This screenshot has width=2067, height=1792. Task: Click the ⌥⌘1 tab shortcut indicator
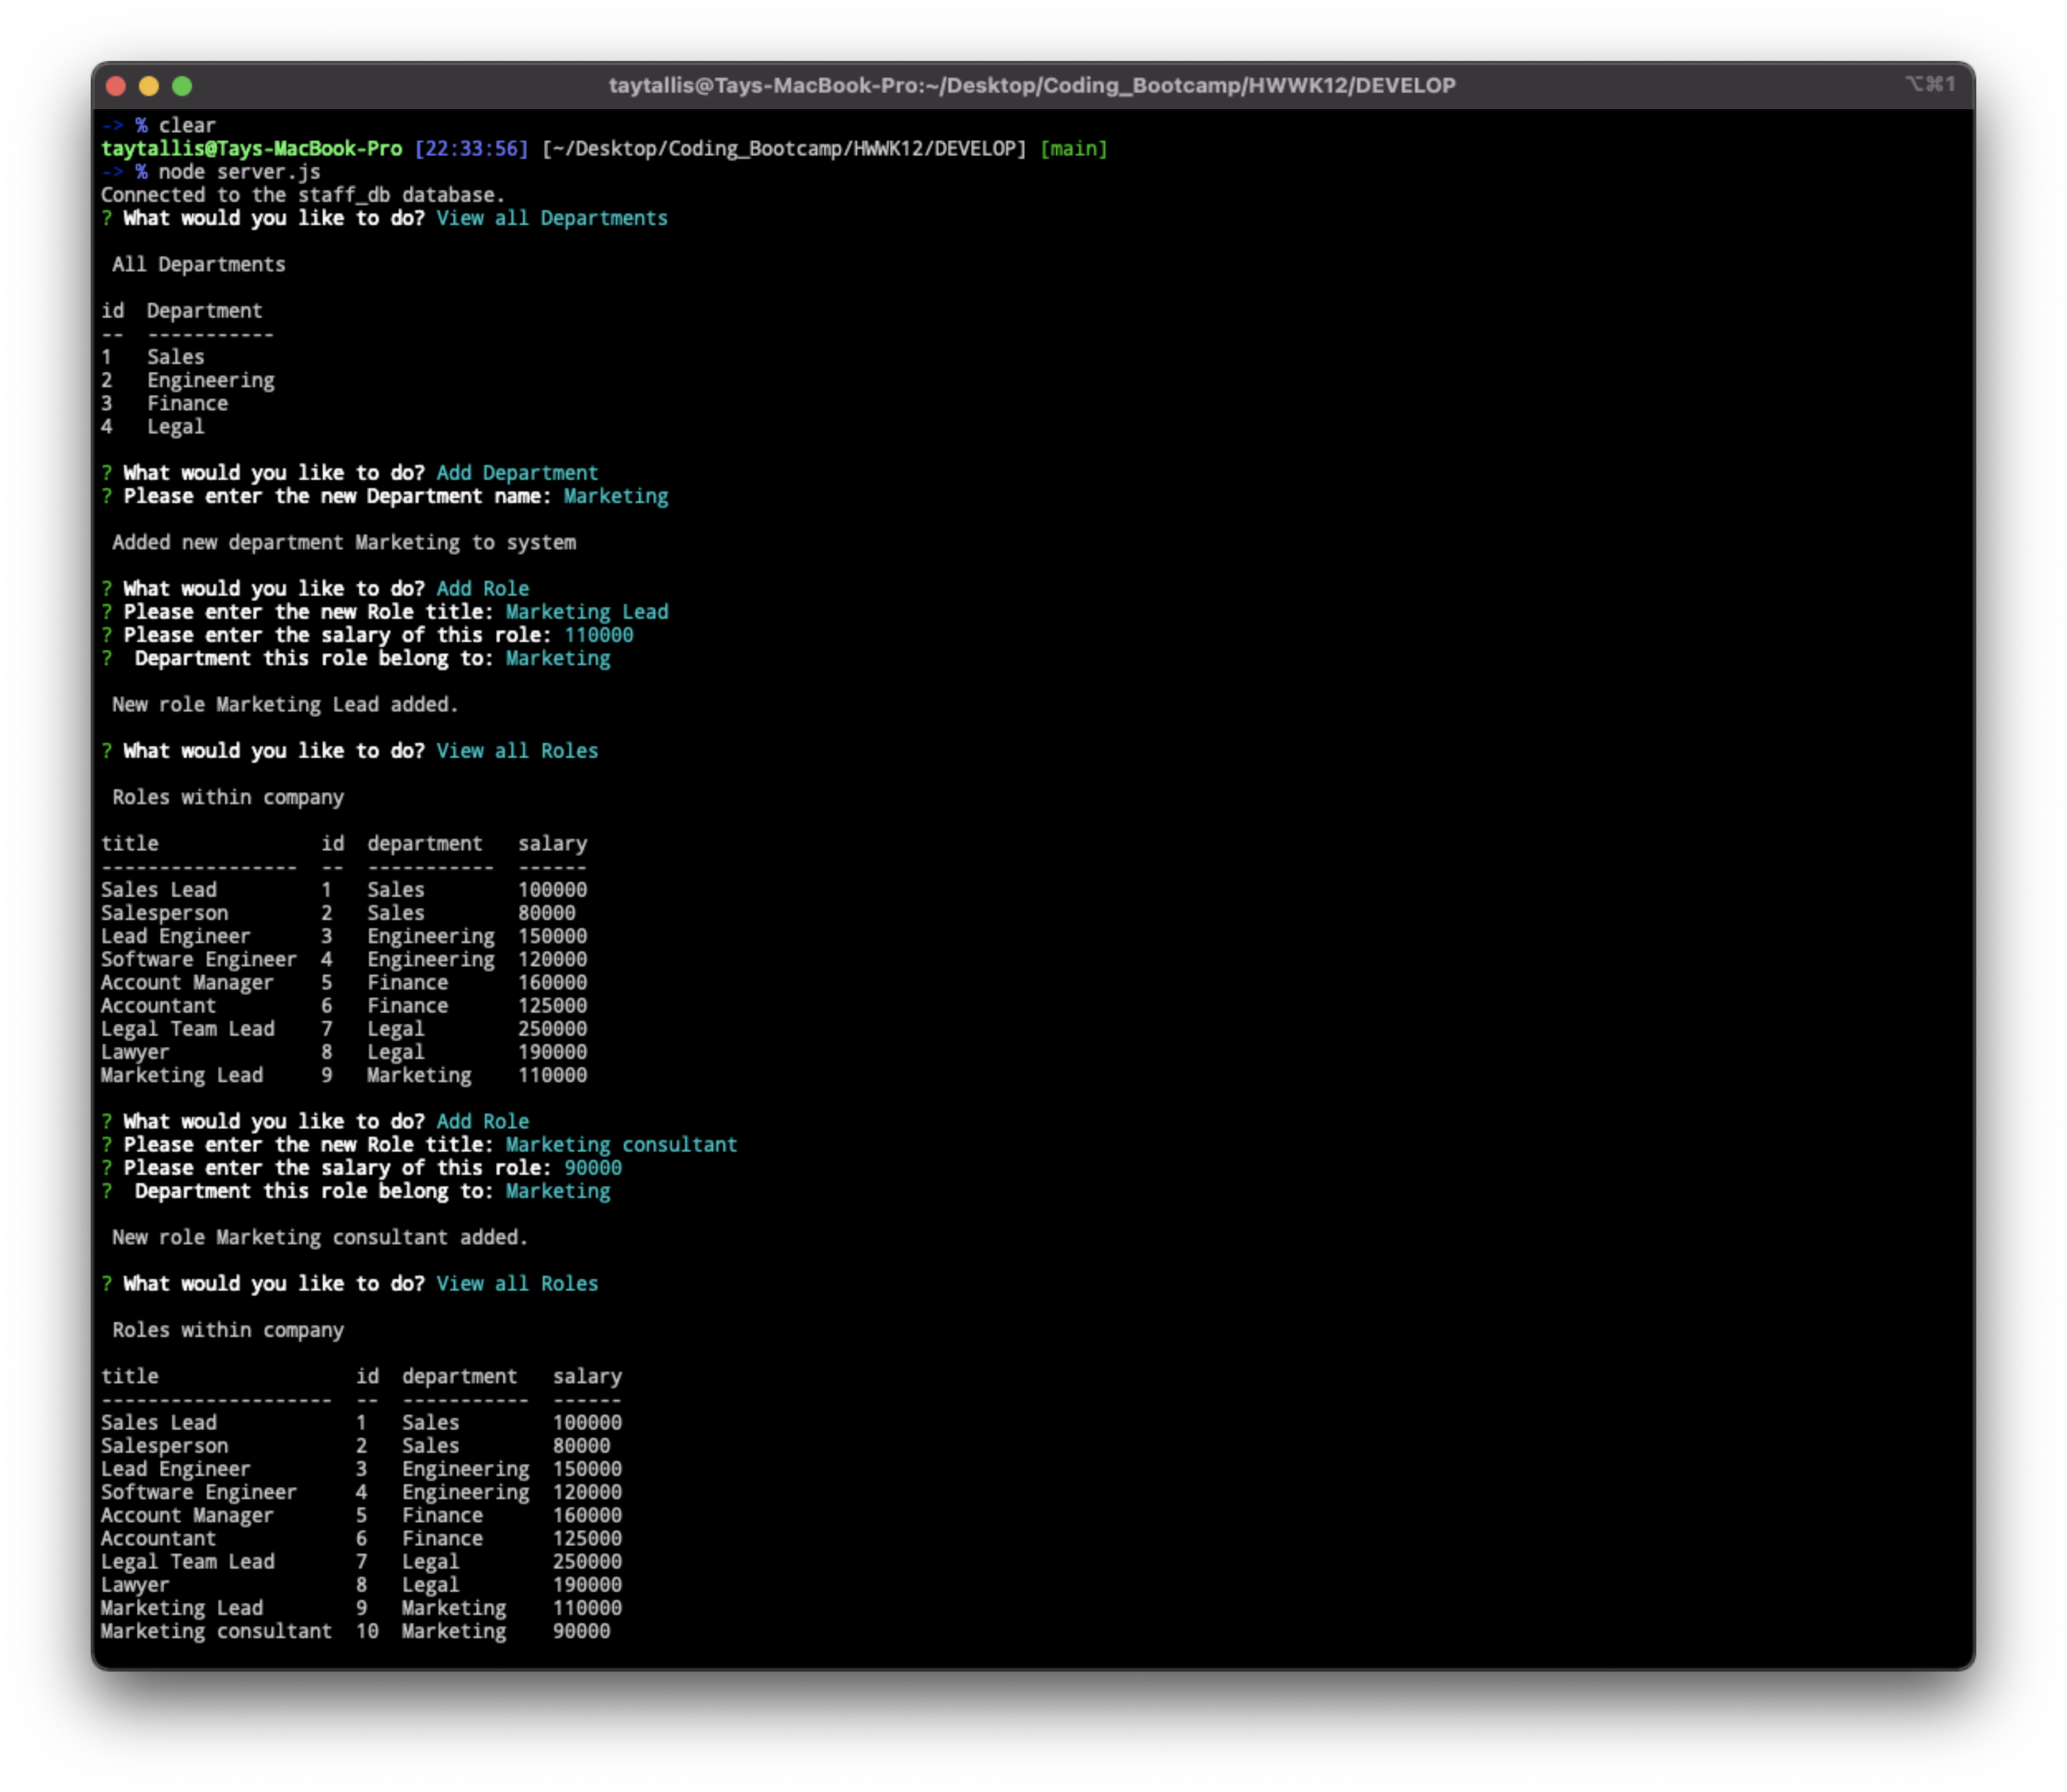point(1933,84)
